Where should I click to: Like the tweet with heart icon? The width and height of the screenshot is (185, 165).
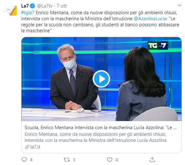pos(110,160)
